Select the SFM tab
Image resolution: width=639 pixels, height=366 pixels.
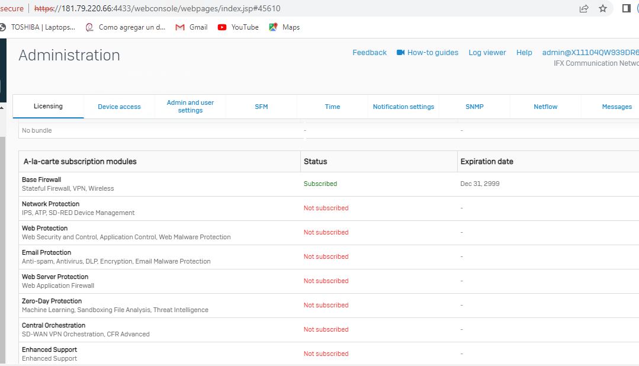261,107
